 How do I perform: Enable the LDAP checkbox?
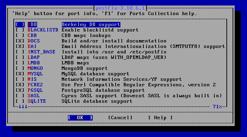pyautogui.click(x=20, y=58)
